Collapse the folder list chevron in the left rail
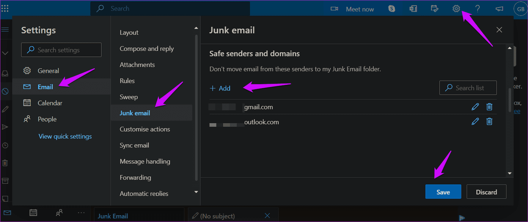Image resolution: width=528 pixels, height=222 pixels. 5,53
